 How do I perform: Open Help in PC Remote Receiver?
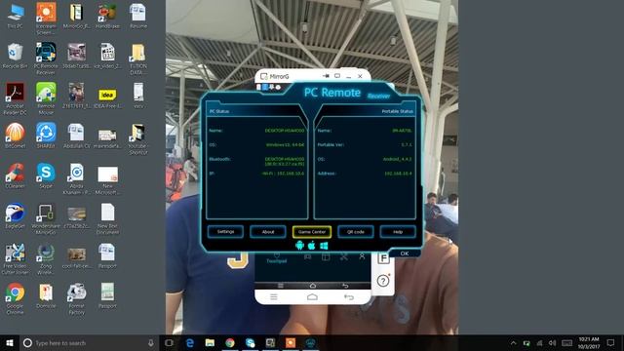point(398,232)
